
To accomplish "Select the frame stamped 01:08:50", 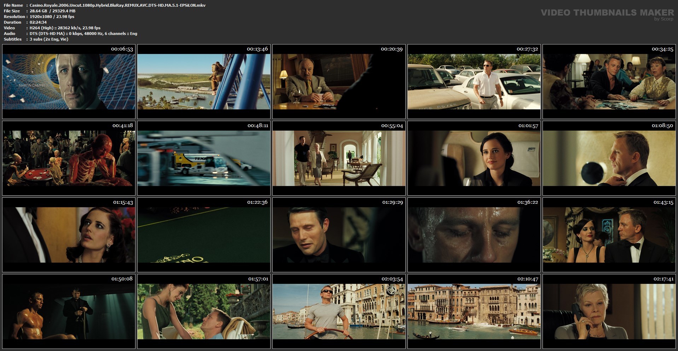I will (x=609, y=158).
